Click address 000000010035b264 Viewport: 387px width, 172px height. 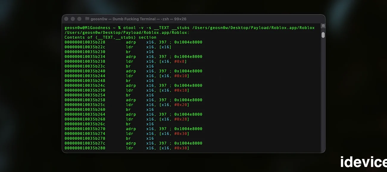pos(85,114)
